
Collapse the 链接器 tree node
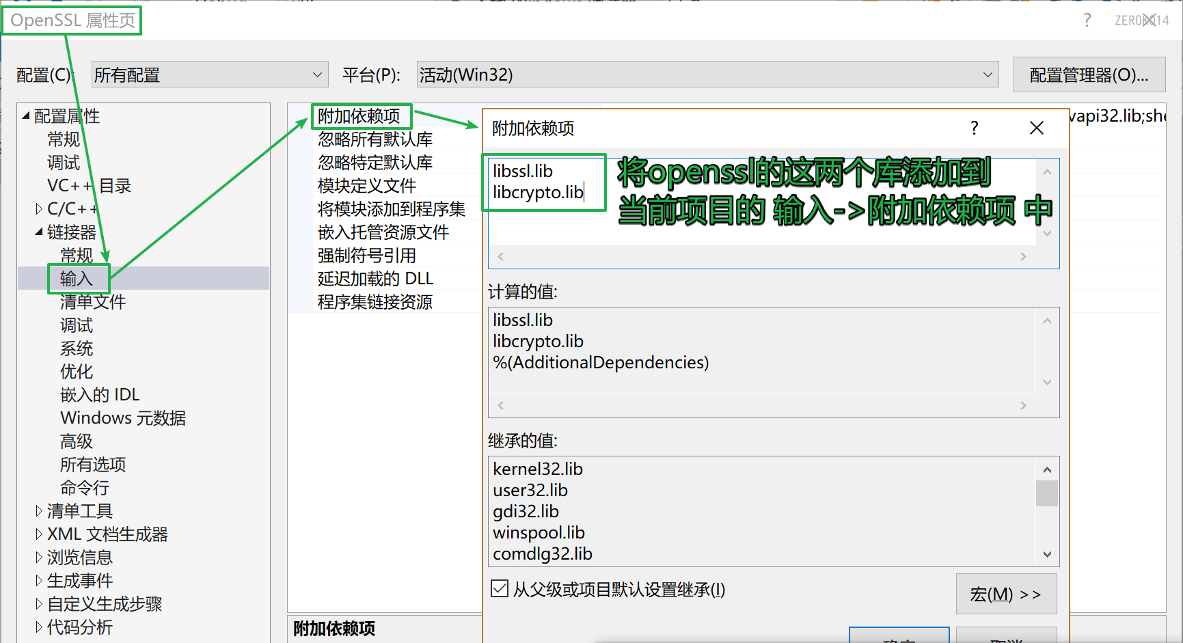39,232
